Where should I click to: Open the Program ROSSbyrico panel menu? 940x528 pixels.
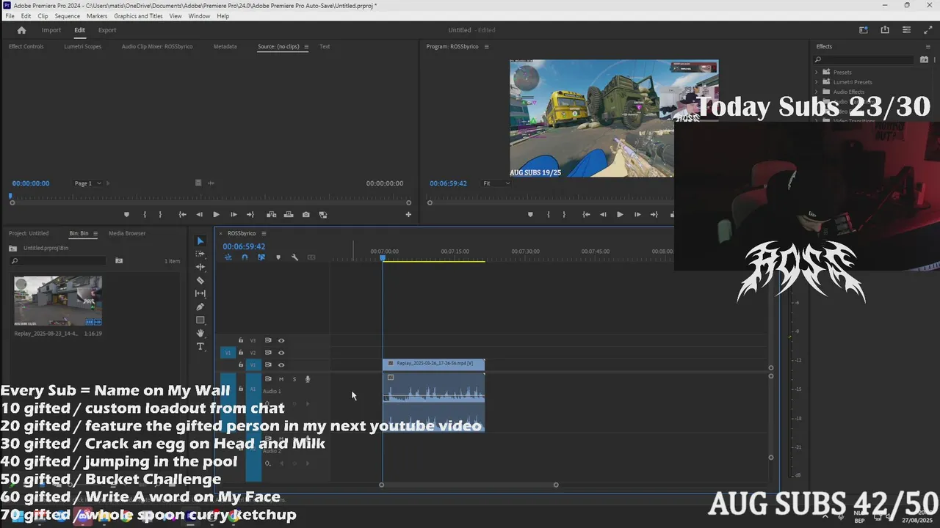point(486,46)
